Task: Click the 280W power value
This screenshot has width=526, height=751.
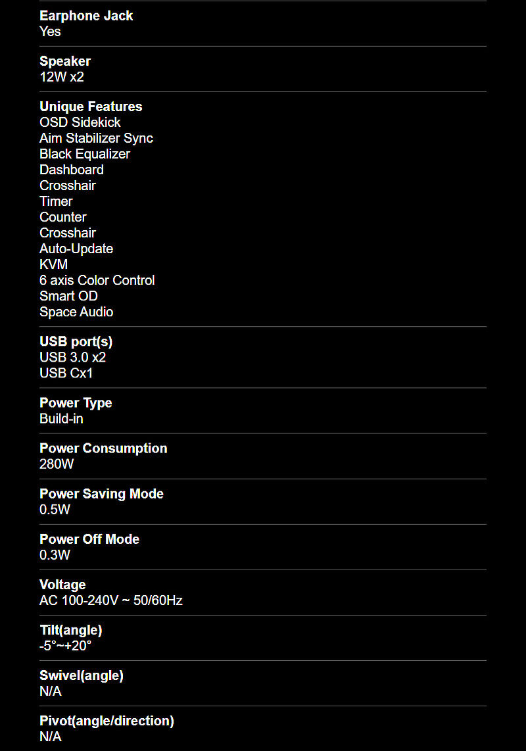Action: (57, 464)
